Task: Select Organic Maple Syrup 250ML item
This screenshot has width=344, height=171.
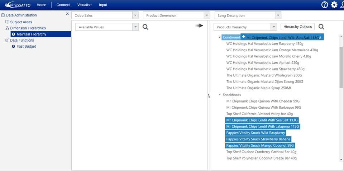Action: [x=259, y=88]
